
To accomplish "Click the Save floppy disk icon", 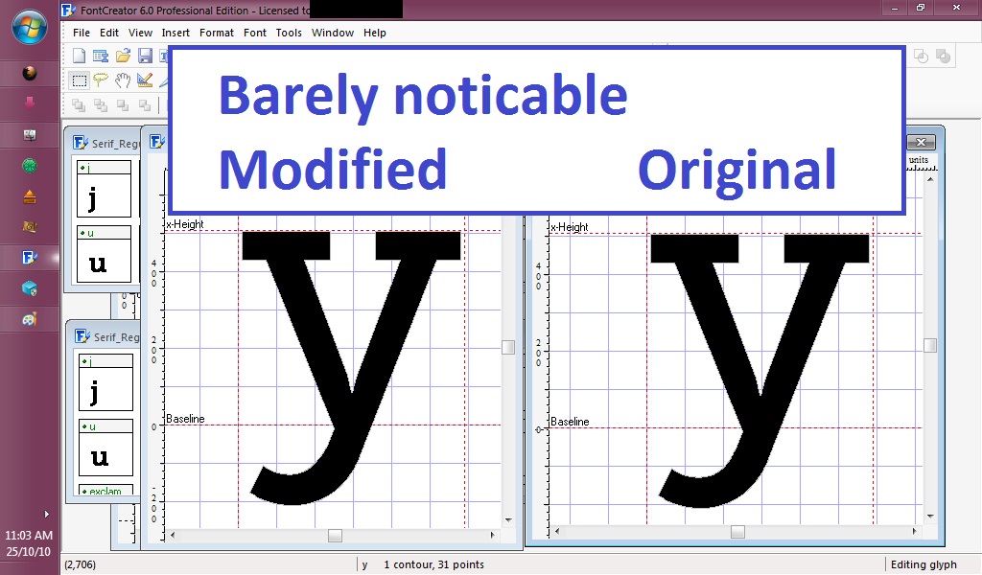I will (x=145, y=56).
